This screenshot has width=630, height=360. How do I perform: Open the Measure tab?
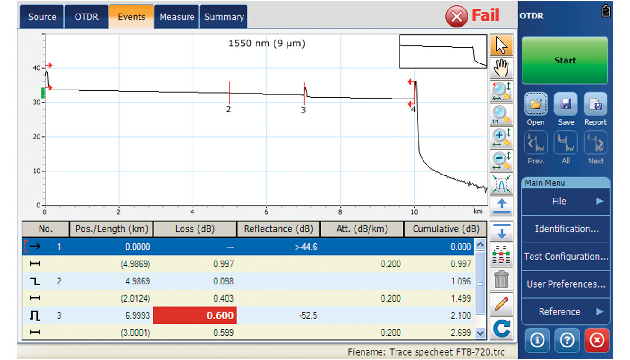click(176, 17)
